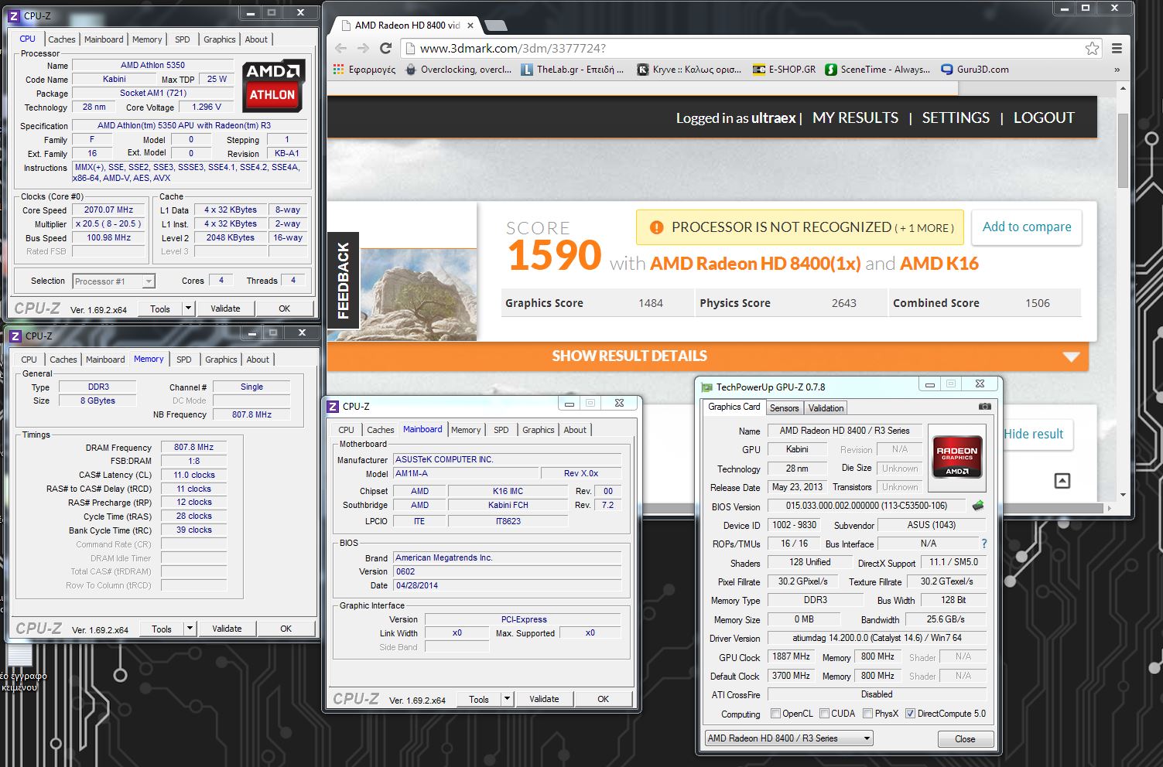Open SETTINGS link on 3DMark
The image size is (1163, 767).
(956, 118)
